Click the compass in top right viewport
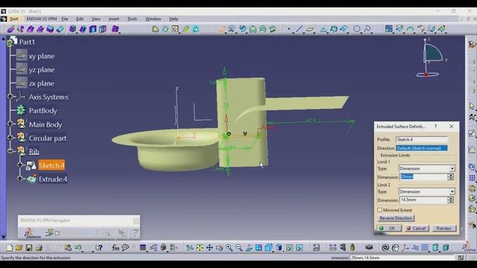The image size is (477, 268). (x=432, y=58)
